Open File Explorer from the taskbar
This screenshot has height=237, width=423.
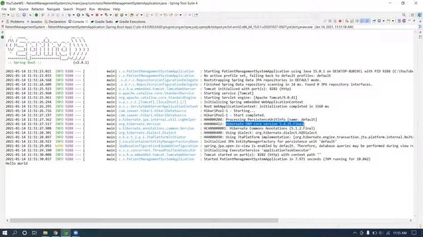coord(46,232)
